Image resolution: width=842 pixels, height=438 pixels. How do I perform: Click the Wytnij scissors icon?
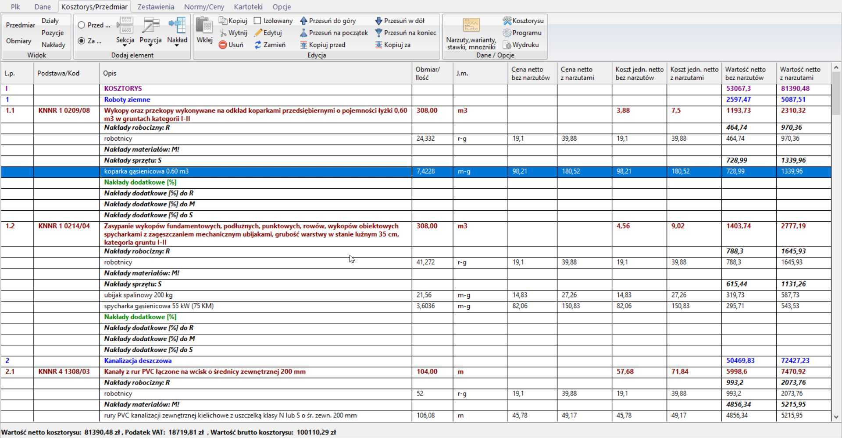point(223,33)
